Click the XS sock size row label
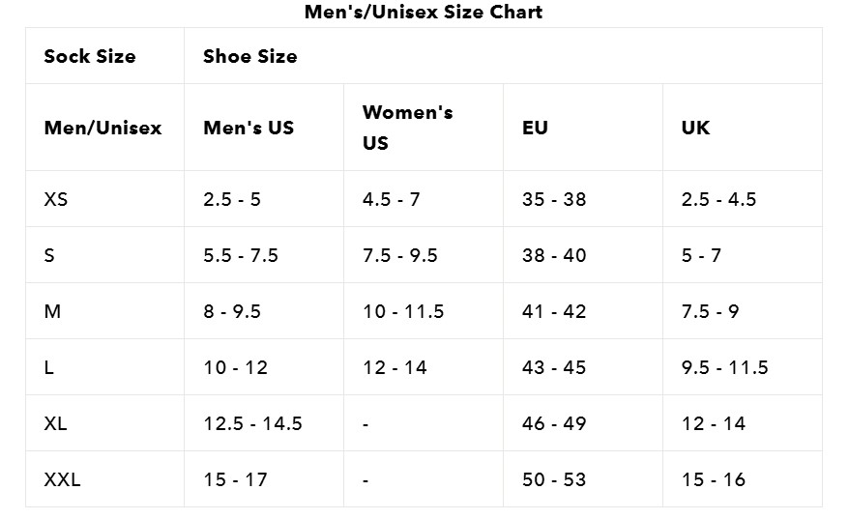 coord(56,199)
